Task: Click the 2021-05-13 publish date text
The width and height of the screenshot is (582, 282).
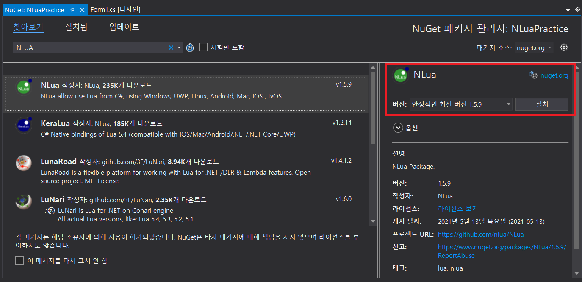Action: point(491,221)
